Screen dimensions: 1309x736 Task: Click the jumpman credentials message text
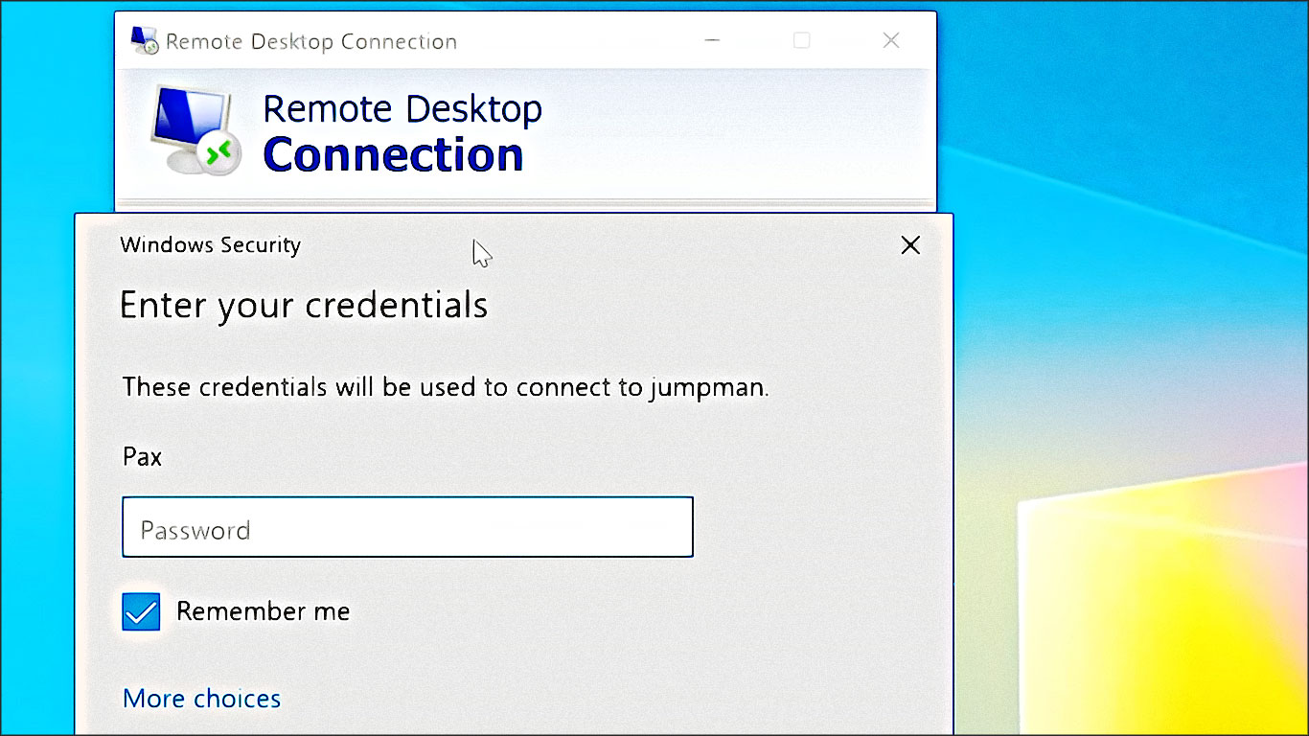pos(446,387)
